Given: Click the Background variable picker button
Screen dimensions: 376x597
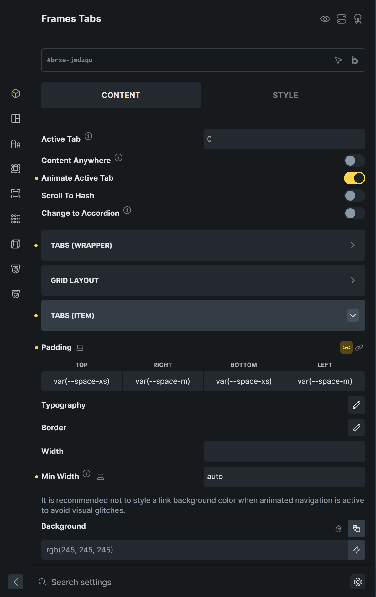Looking at the screenshot, I should tap(357, 529).
